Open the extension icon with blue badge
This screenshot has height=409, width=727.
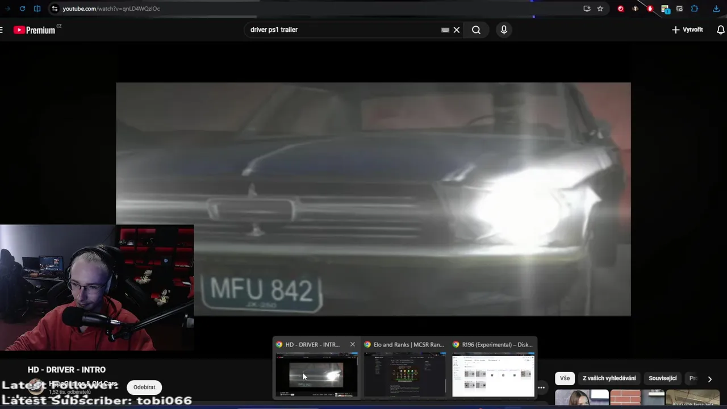[665, 9]
